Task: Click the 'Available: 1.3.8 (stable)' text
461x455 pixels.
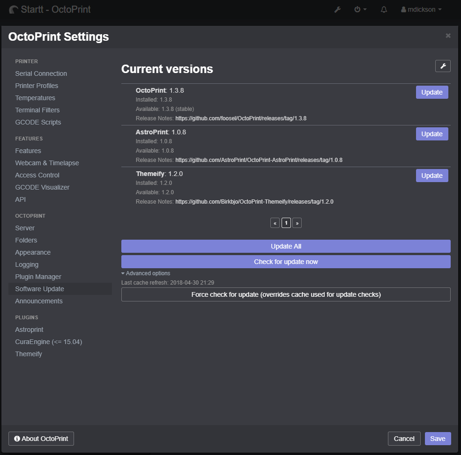Action: [x=164, y=109]
